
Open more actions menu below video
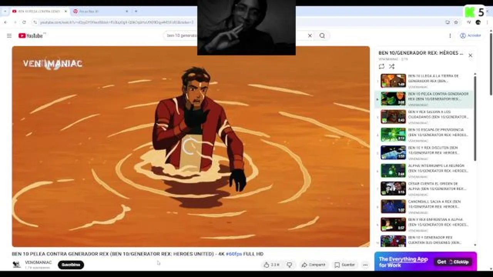(365, 265)
